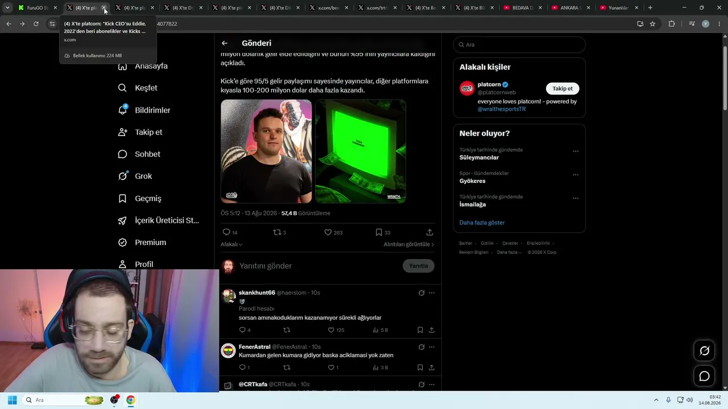Bookmark FenerAstral's comment
This screenshot has height=409, width=728.
[x=420, y=368]
